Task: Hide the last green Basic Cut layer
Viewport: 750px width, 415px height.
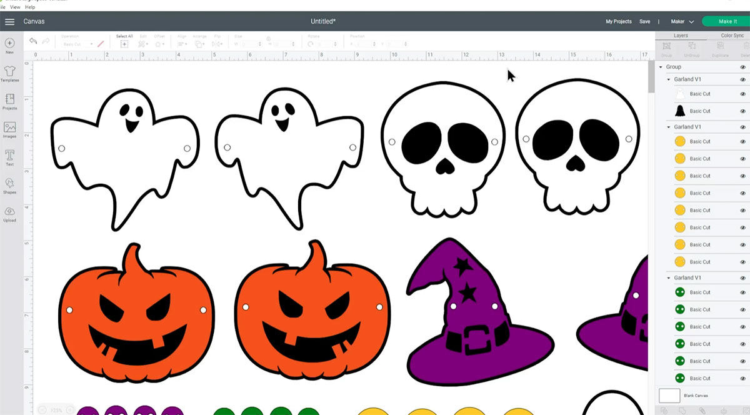Action: [743, 378]
